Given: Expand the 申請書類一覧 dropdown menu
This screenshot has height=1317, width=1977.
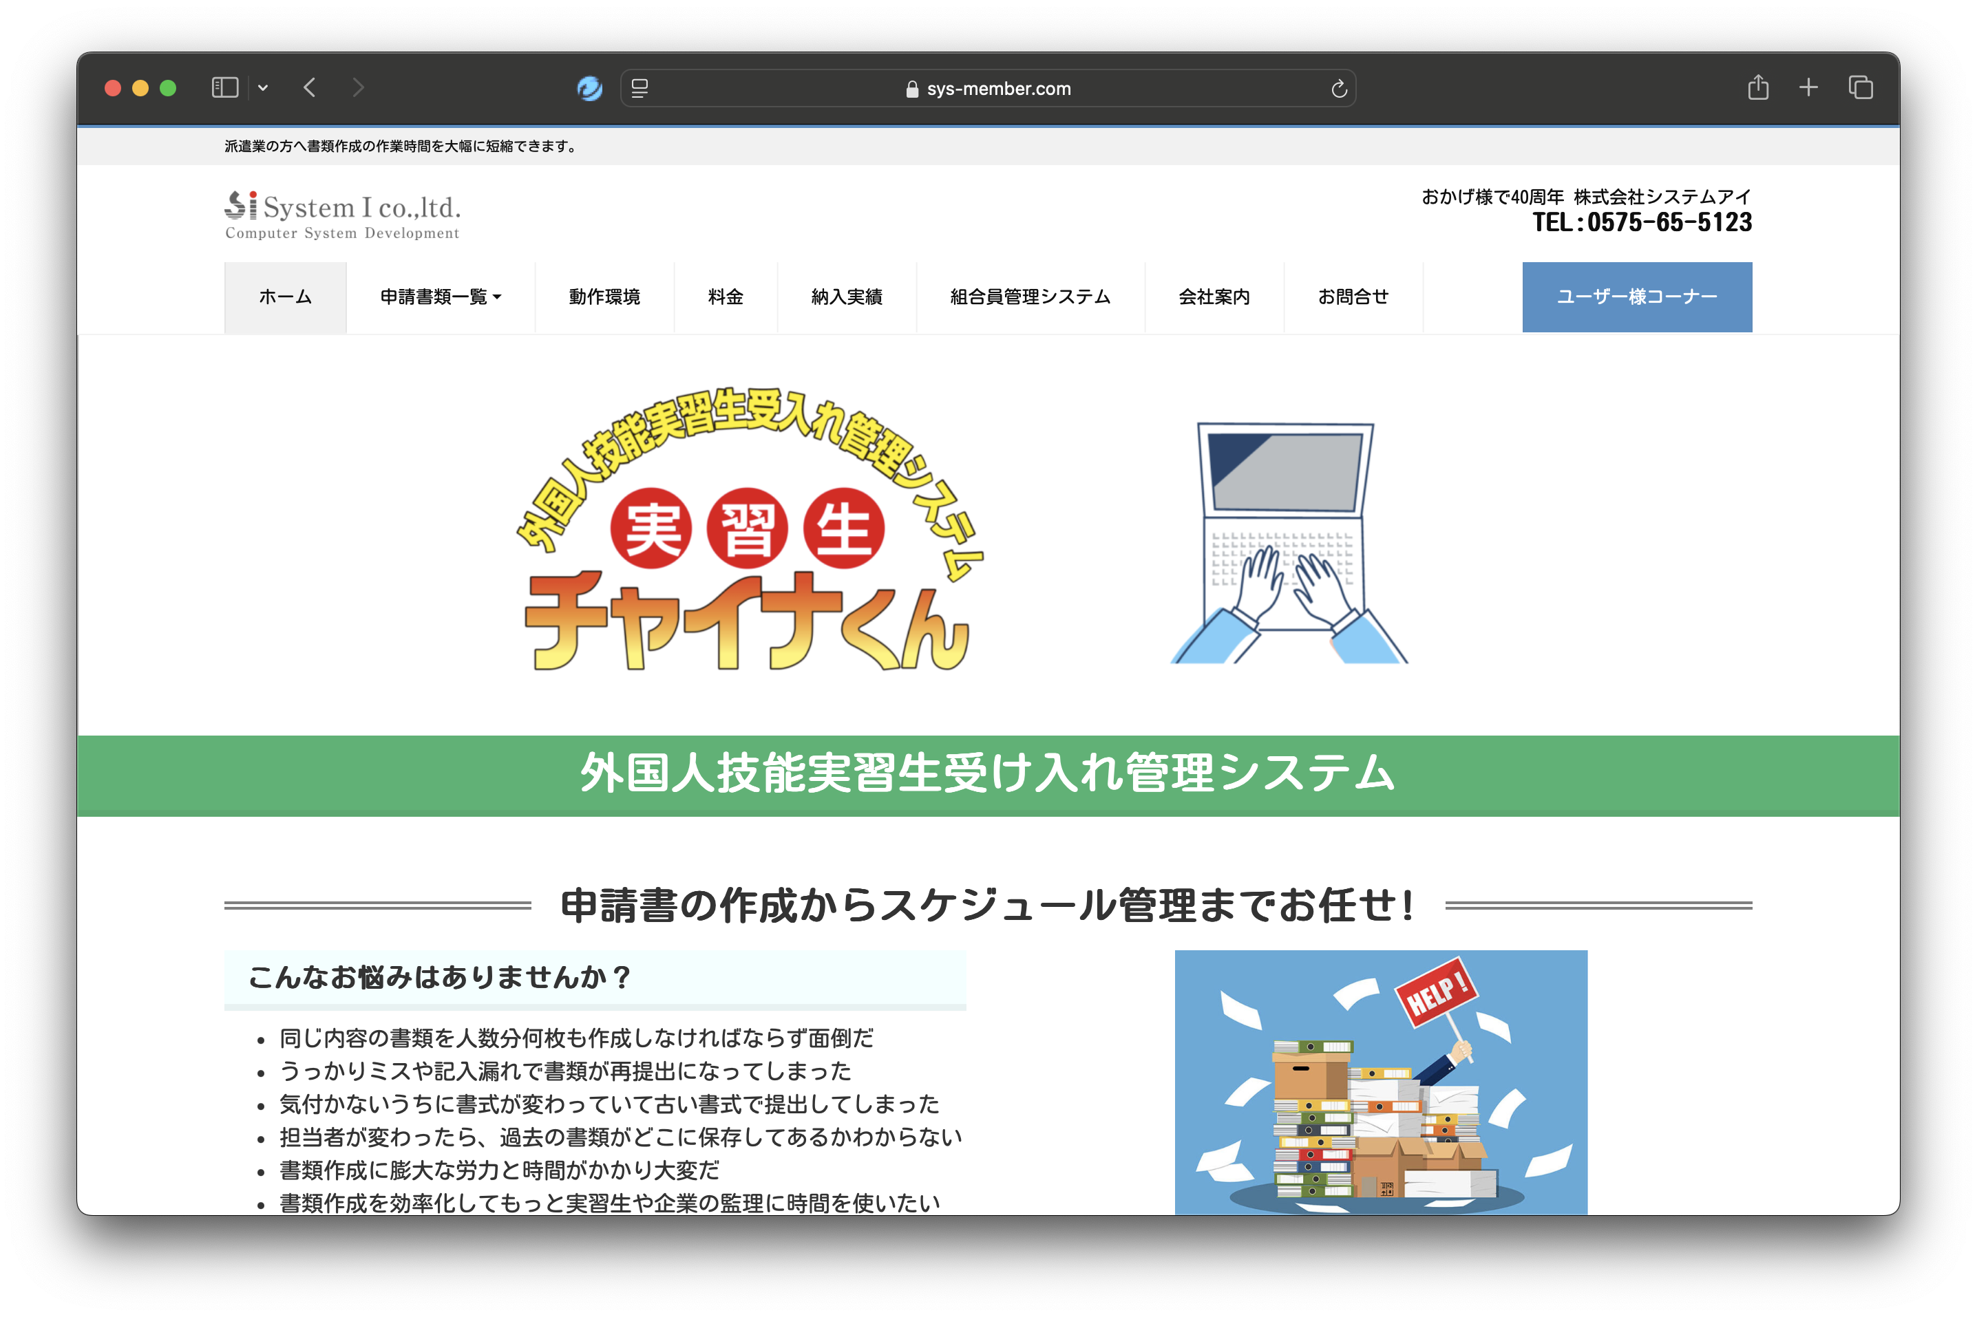Looking at the screenshot, I should [x=441, y=297].
